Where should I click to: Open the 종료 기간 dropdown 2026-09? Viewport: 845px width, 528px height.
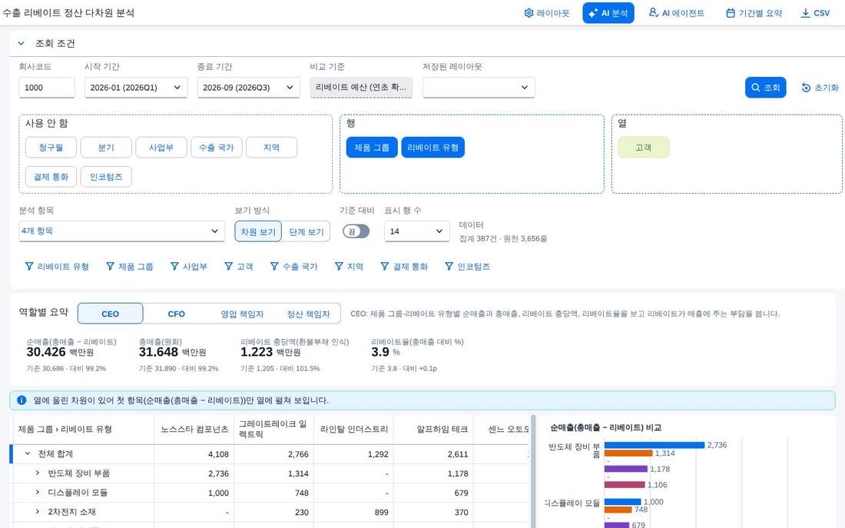[248, 88]
